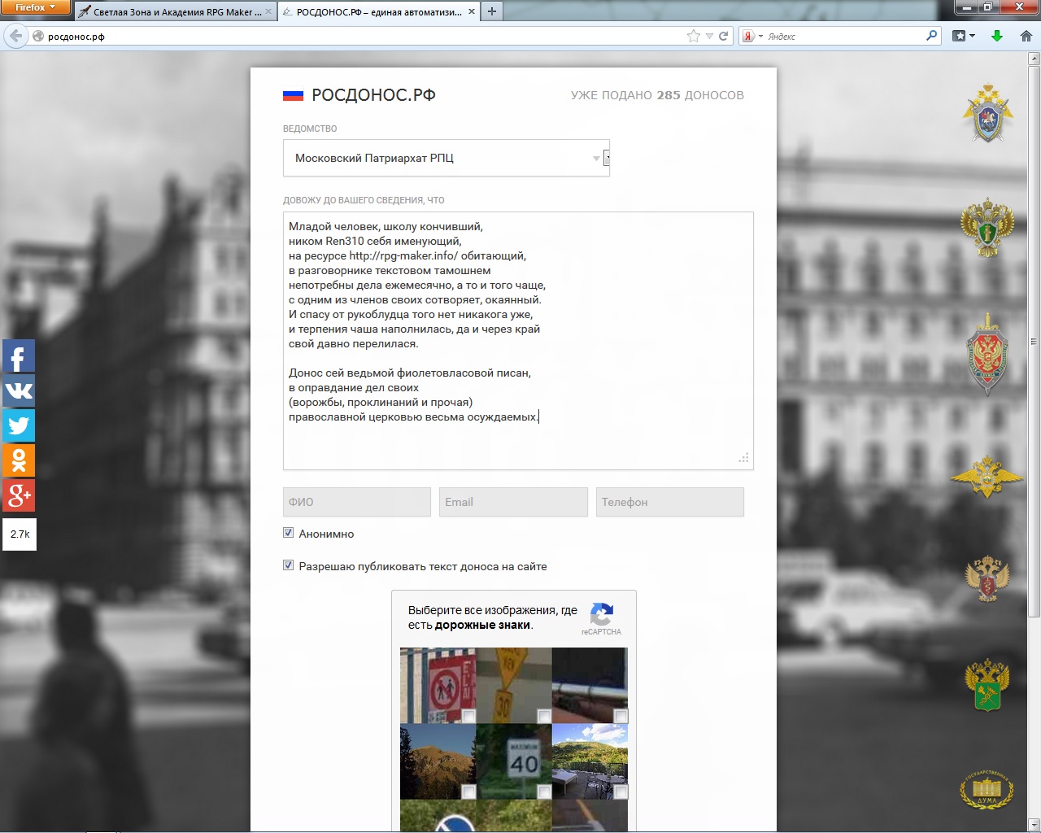Open the URL history dropdown arrow
The width and height of the screenshot is (1041, 833).
[709, 36]
